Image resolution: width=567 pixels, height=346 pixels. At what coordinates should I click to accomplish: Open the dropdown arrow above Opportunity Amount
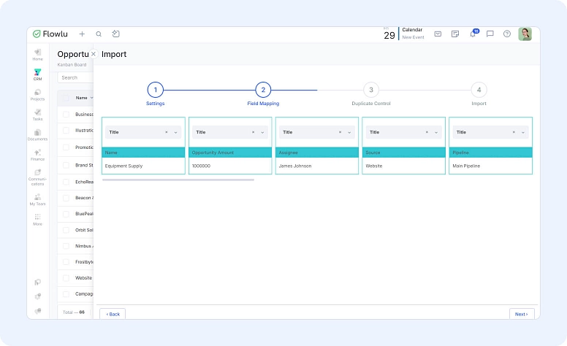tap(262, 132)
